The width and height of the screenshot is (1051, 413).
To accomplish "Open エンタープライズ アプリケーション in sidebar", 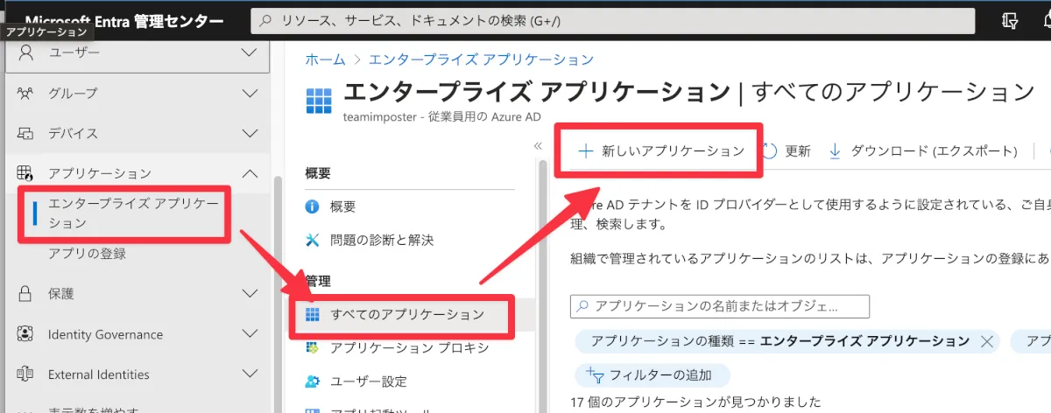I will pos(132,213).
